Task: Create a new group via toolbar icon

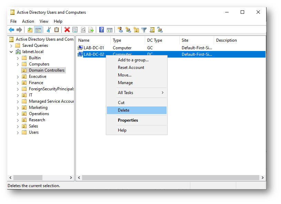Action: [128, 30]
